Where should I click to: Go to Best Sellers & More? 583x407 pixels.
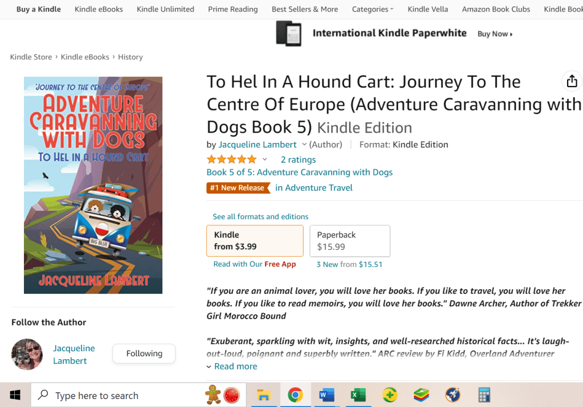(304, 9)
